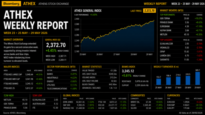The height and width of the screenshot is (115, 205).
Task: Click PIRAEUS BANK in the 52W HIGH list
Action: 16,108
